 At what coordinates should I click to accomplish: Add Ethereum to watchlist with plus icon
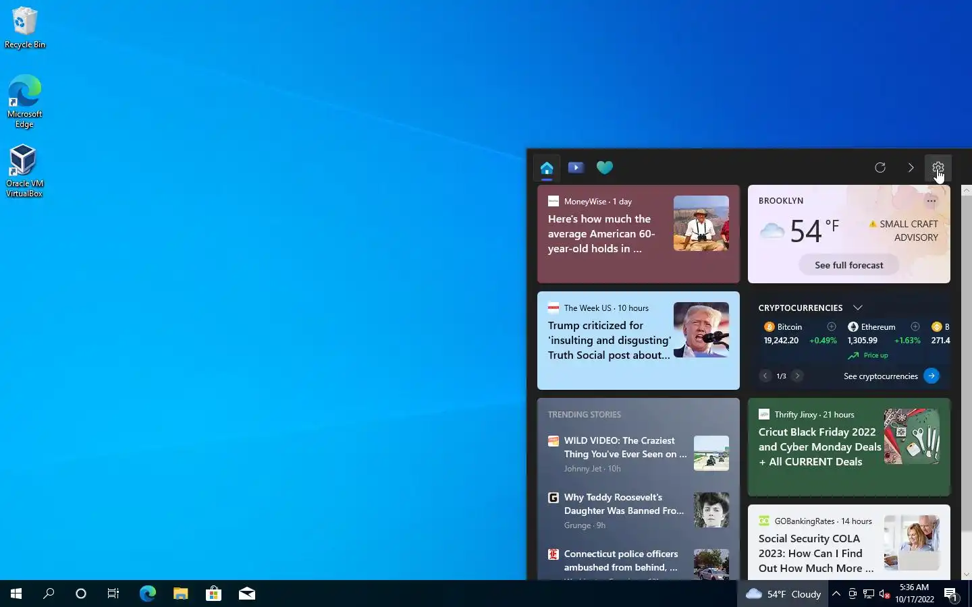point(915,326)
